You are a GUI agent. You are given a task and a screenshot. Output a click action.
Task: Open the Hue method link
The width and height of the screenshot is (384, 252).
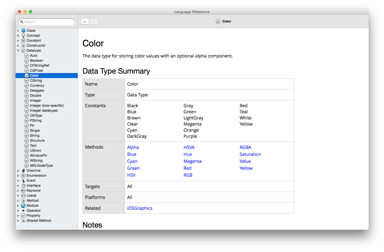click(x=188, y=154)
